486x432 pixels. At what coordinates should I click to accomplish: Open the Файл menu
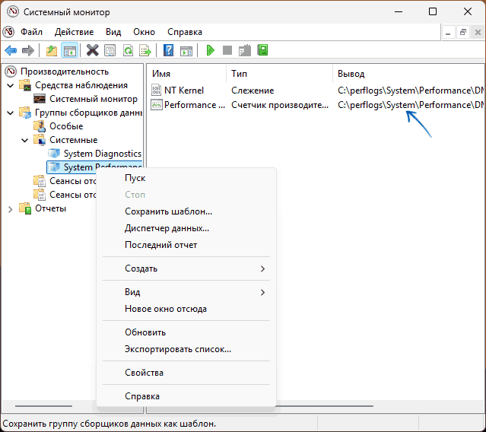(x=31, y=32)
